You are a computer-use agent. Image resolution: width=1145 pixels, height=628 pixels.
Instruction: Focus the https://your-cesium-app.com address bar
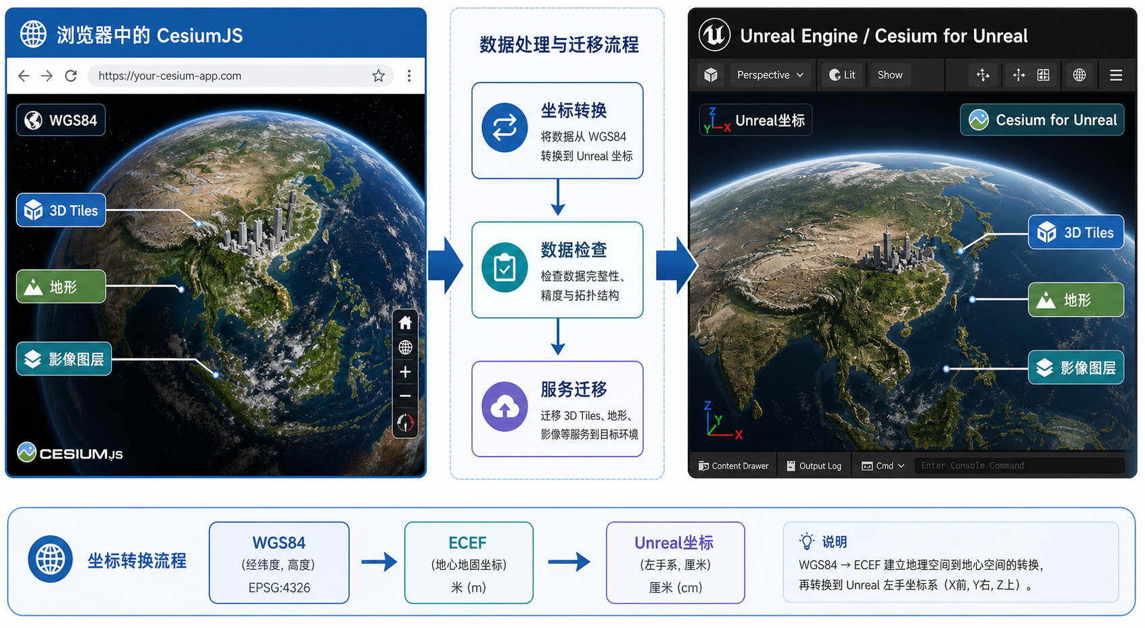241,76
